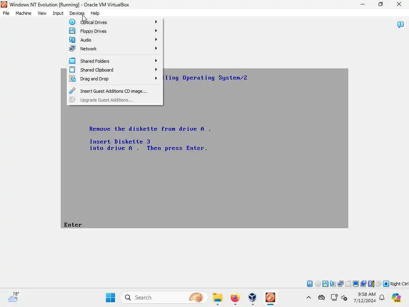Open the VirtualBox Manager cube in taskbar

tap(252, 297)
